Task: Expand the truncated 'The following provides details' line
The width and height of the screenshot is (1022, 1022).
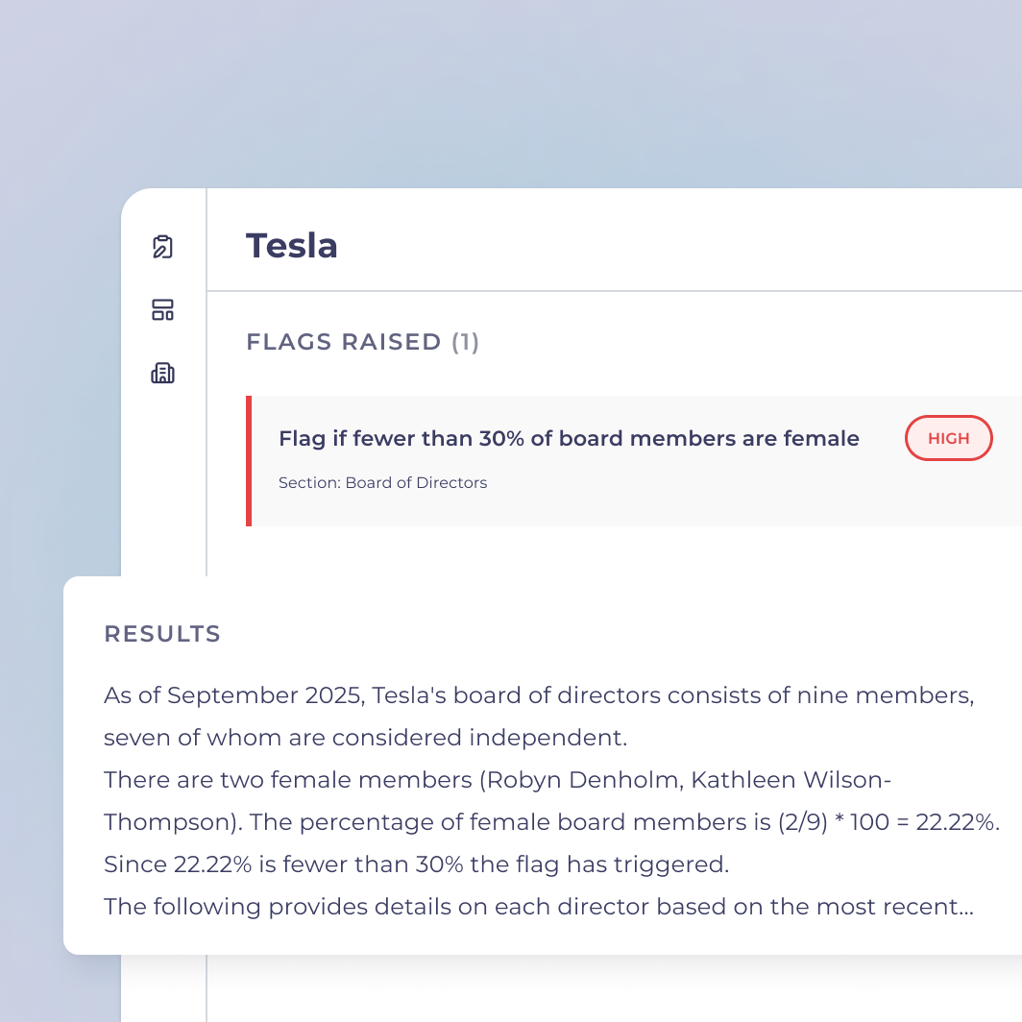Action: point(538,907)
